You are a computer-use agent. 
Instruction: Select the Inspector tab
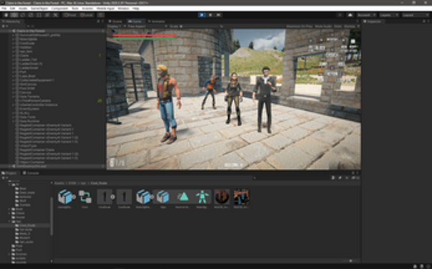tap(373, 21)
